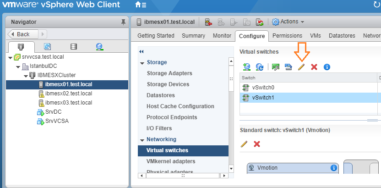Open Storage Adapters settings

[x=169, y=73]
